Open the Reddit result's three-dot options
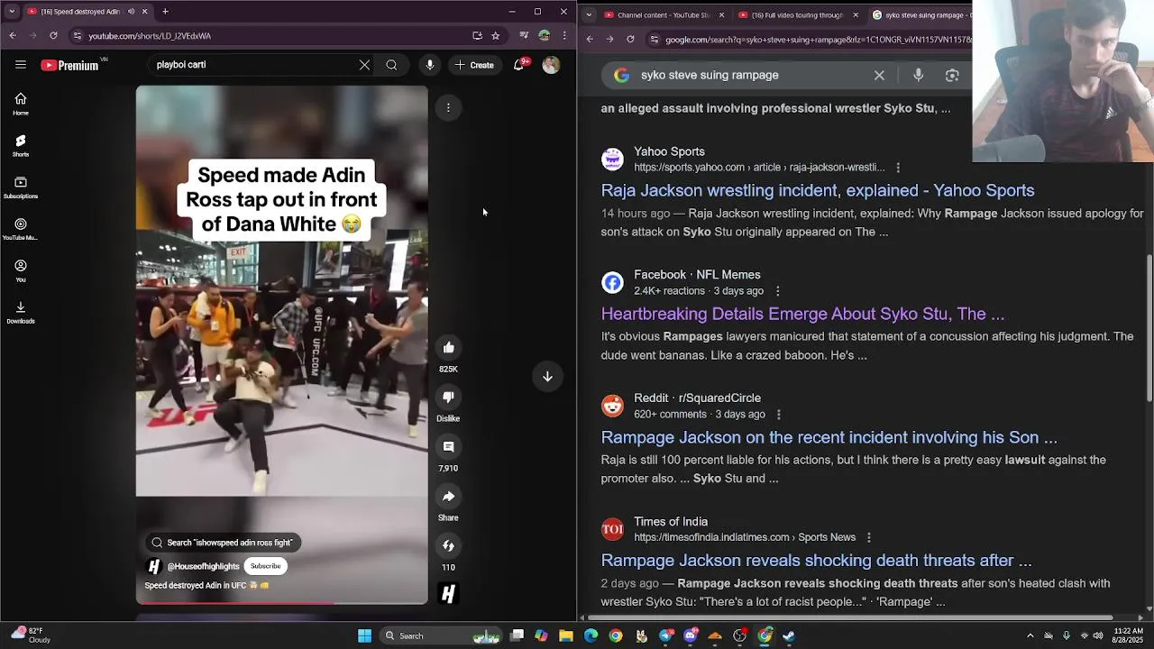1154x649 pixels. point(779,415)
